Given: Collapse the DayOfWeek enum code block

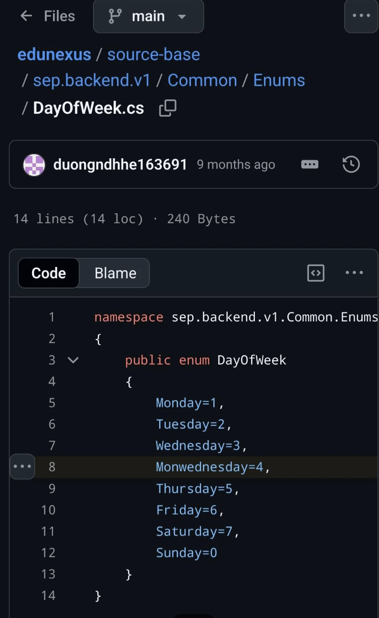Looking at the screenshot, I should click(x=73, y=360).
